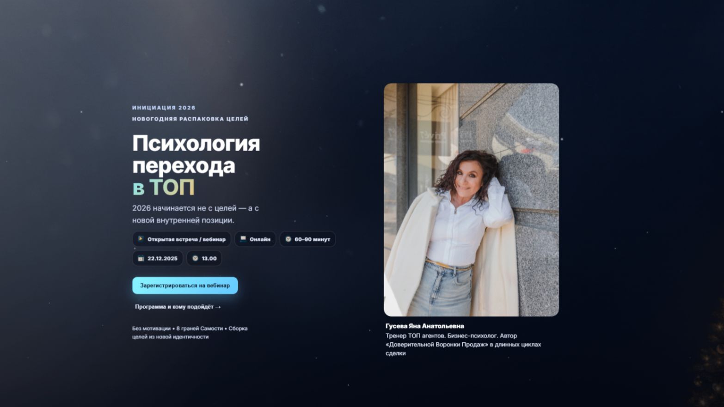Click the ИНИЦИАЦИЯ 2026 label
The image size is (724, 407).
point(164,108)
